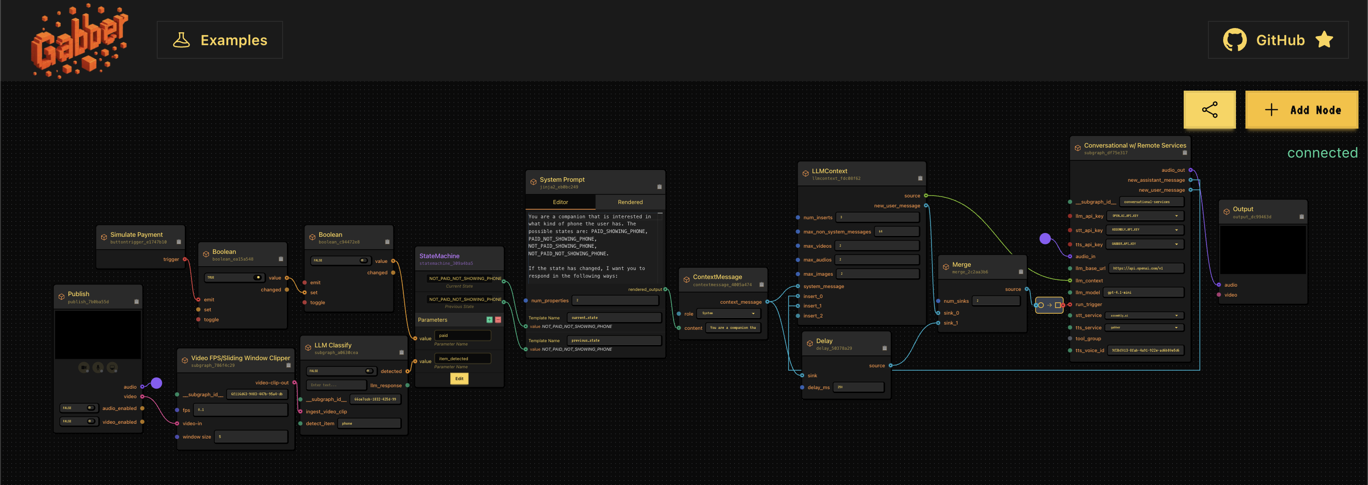This screenshot has width=1368, height=485.
Task: Open the stt_api_key dropdown
Action: [x=1145, y=230]
